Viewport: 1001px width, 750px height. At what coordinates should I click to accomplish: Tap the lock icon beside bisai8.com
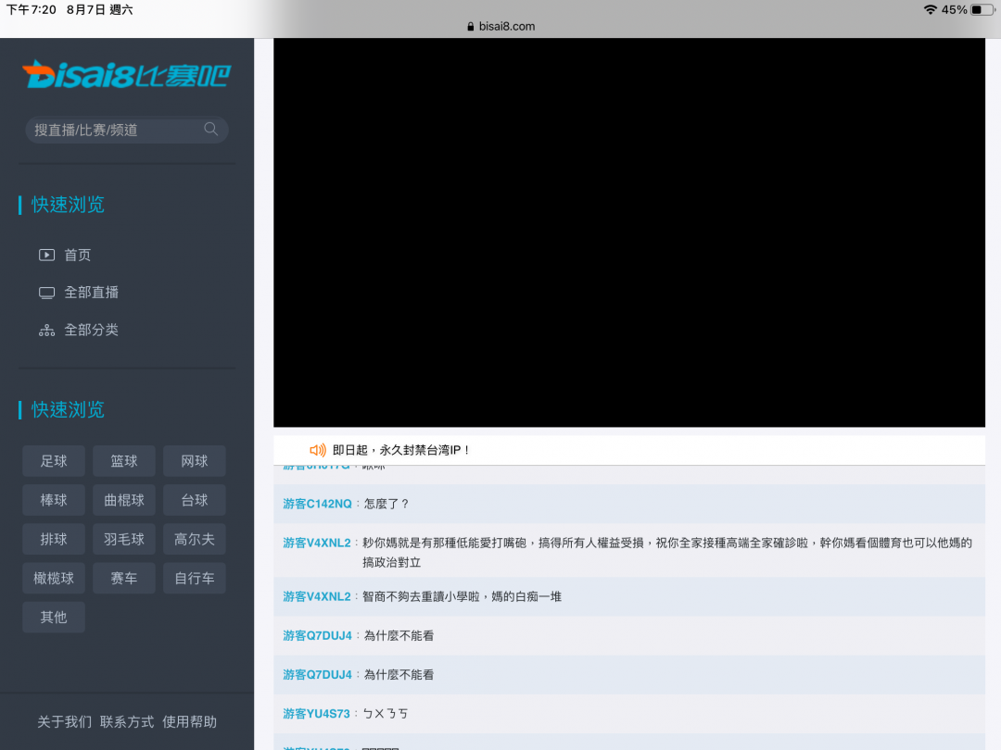[x=471, y=27]
